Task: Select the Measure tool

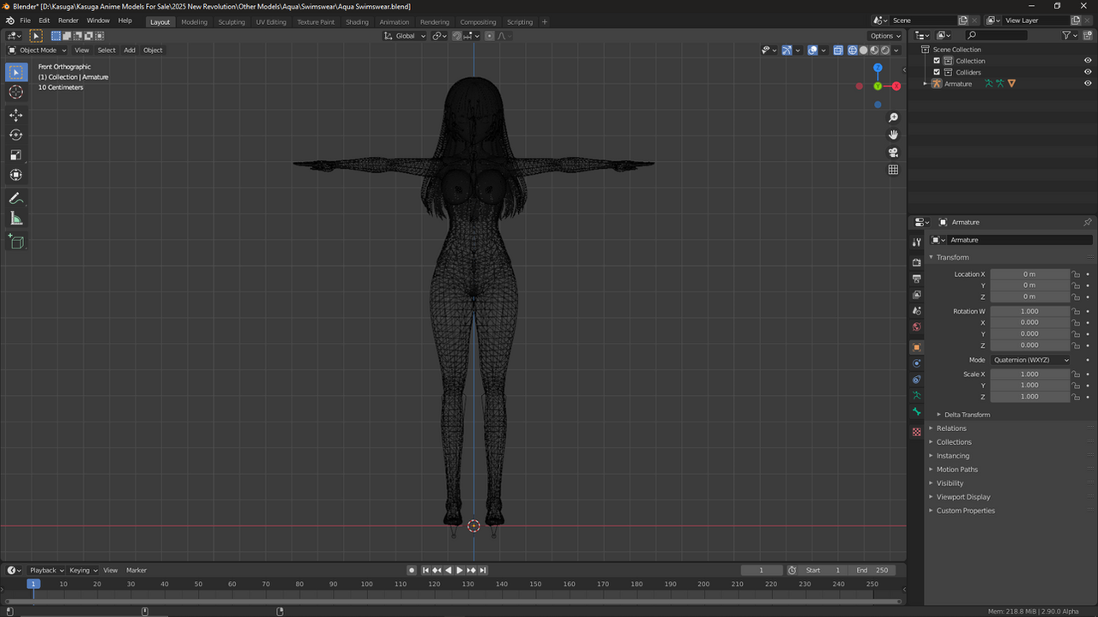Action: [x=16, y=219]
